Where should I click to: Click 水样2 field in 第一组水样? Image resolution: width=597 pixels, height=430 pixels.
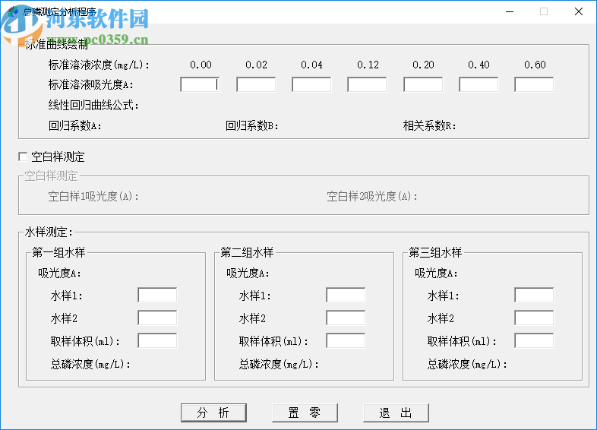tap(157, 318)
